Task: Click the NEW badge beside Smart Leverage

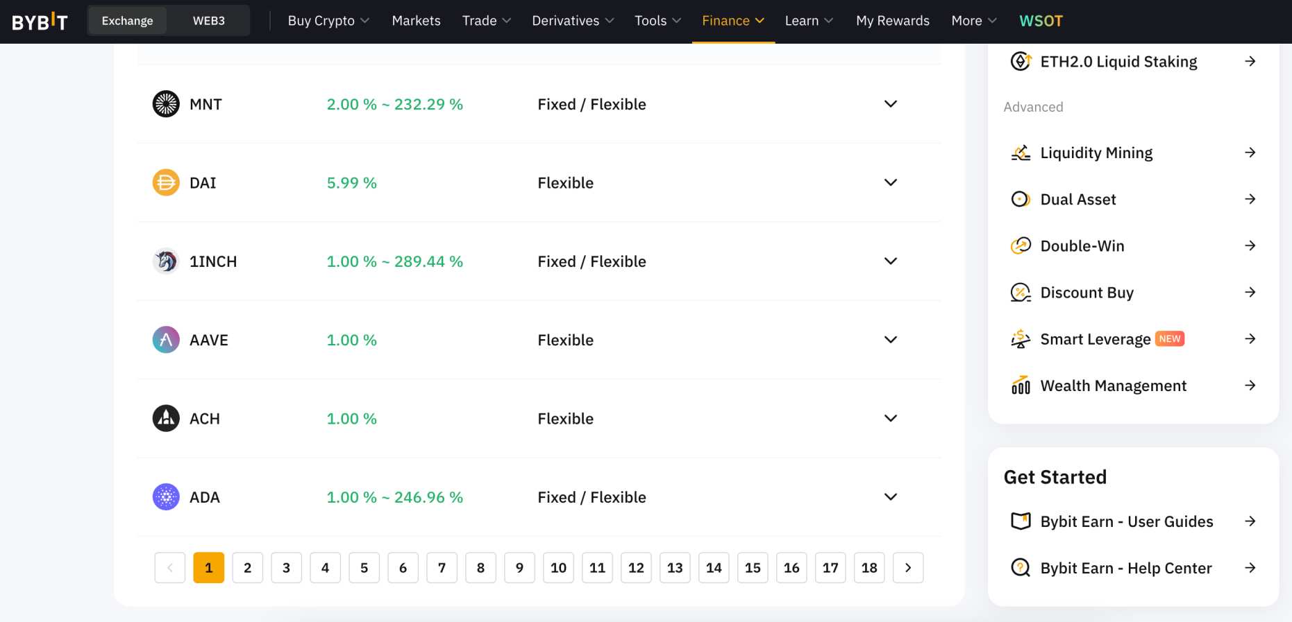Action: pos(1170,338)
